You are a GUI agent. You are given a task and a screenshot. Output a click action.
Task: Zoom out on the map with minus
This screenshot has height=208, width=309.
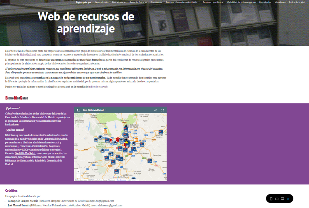coord(78,176)
